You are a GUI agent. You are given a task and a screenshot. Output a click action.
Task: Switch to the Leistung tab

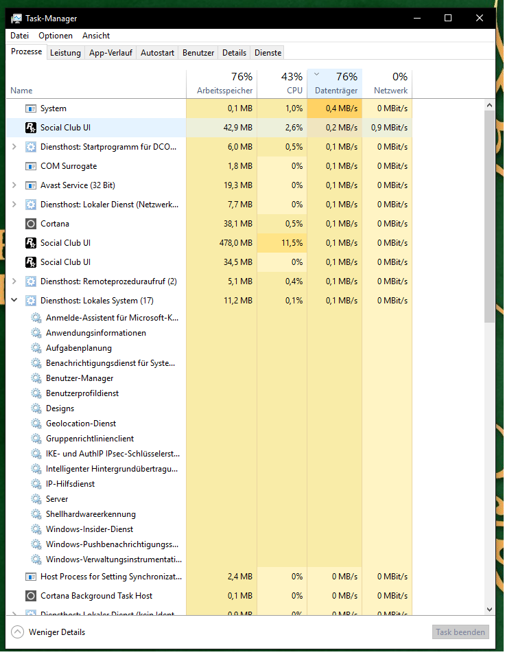pos(65,53)
